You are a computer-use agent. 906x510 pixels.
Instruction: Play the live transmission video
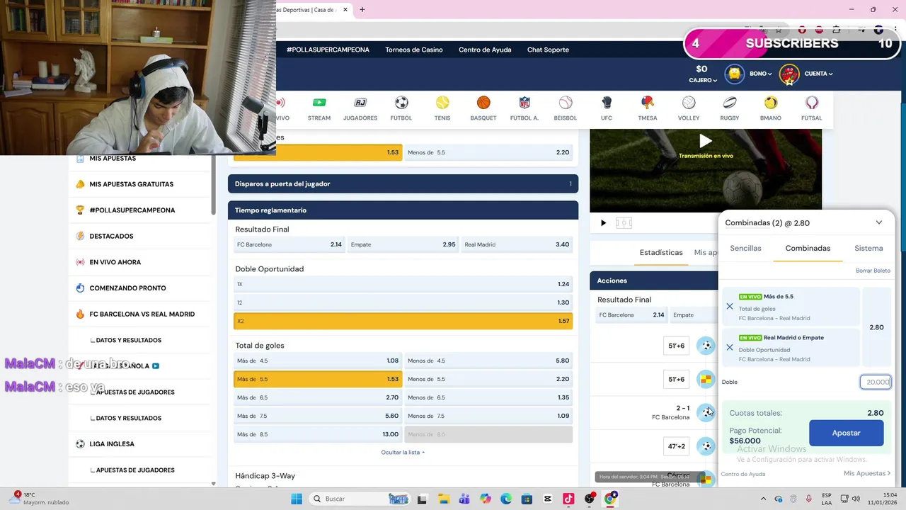tap(706, 141)
